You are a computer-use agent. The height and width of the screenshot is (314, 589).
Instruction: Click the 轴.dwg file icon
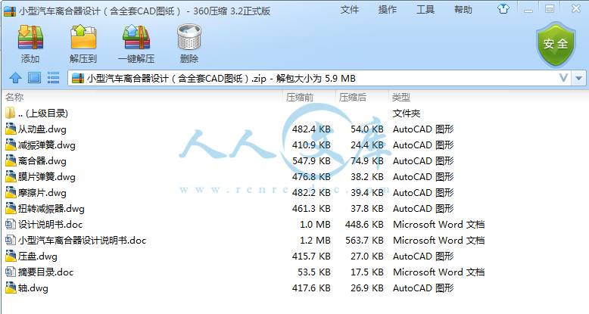coord(11,288)
